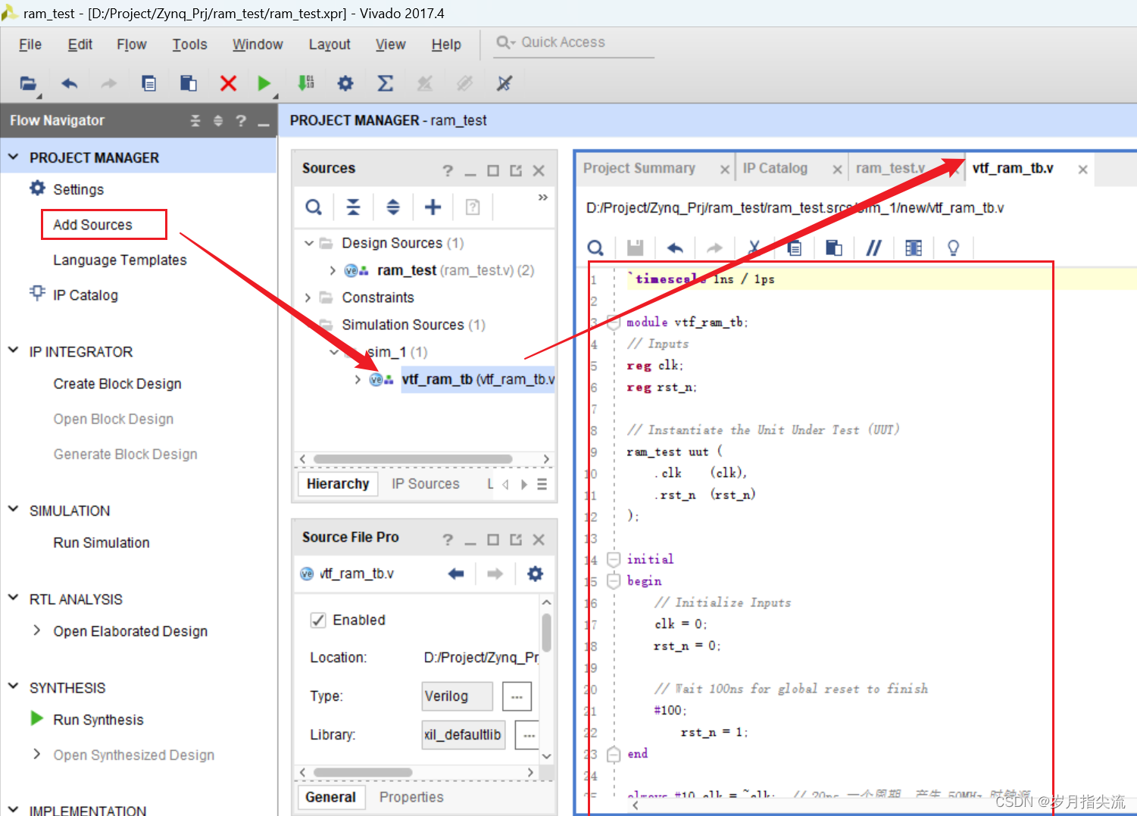Screen dimensions: 1137x816
Task: Collapse all in Sources panel
Action: pos(353,207)
